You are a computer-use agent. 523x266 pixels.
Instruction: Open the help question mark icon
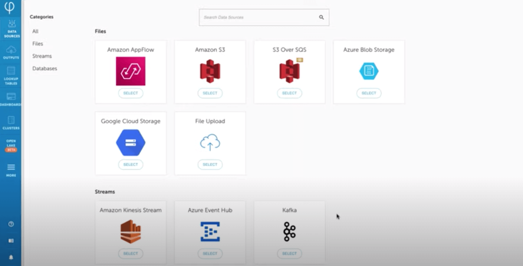11,224
